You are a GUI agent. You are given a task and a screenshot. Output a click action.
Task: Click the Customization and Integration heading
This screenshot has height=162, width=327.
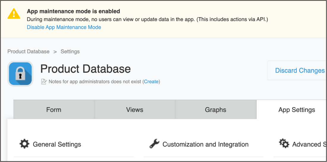[x=205, y=144]
